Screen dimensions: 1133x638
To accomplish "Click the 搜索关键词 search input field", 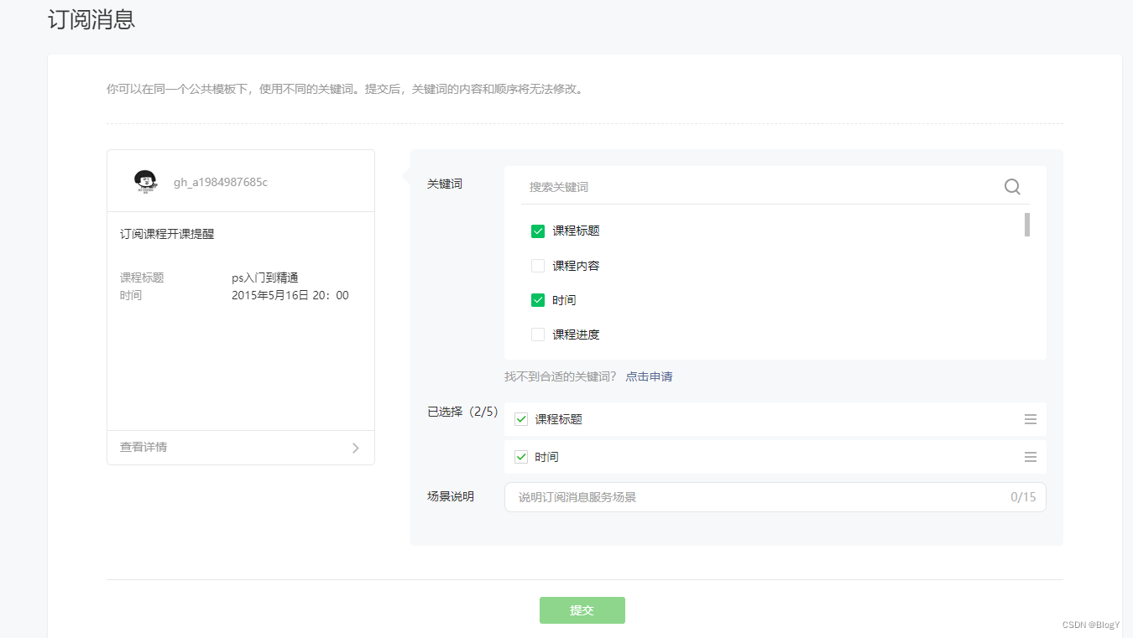I will (x=671, y=186).
